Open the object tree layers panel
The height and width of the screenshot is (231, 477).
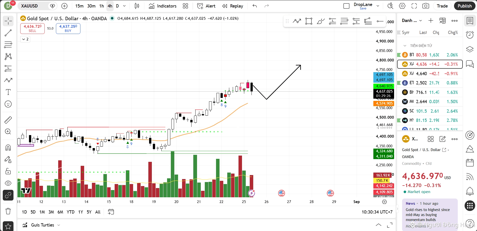(470, 49)
